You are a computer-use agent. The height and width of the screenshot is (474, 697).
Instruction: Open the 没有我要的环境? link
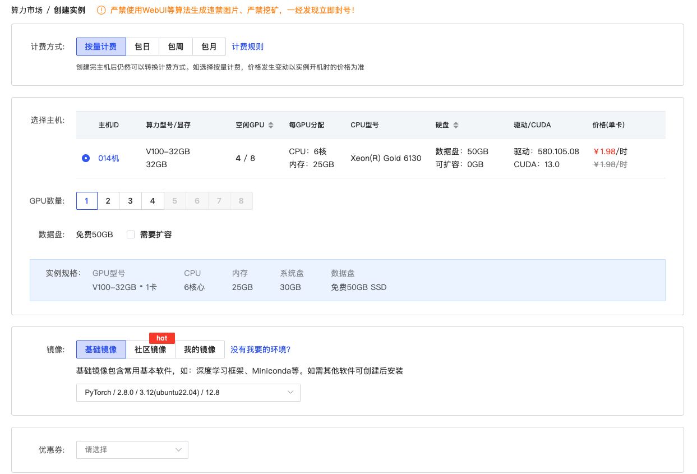click(x=261, y=349)
